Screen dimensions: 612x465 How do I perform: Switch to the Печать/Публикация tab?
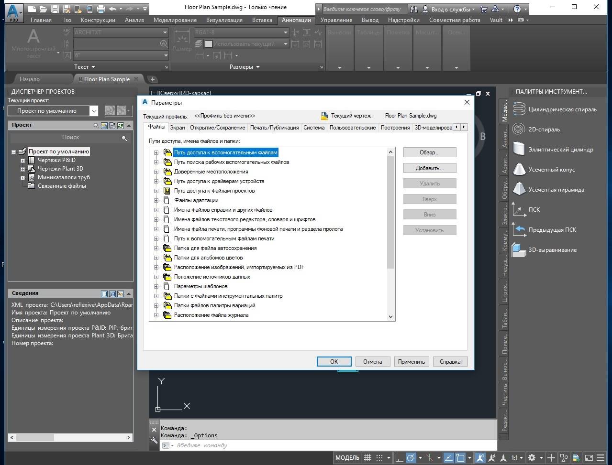(275, 128)
